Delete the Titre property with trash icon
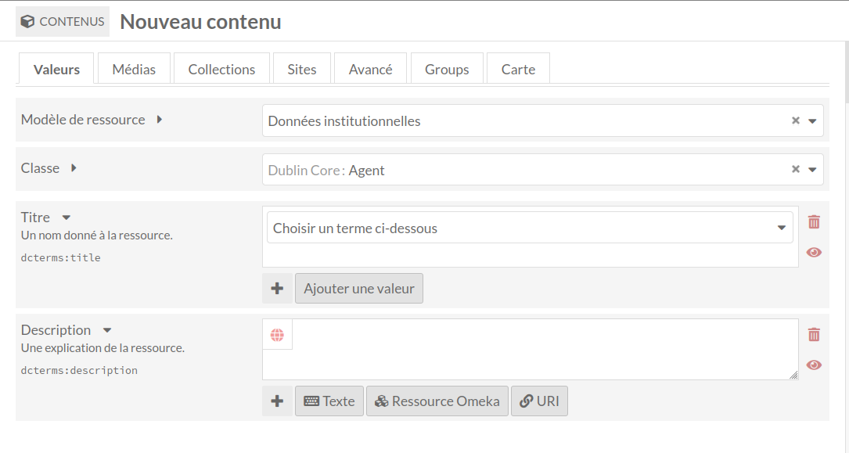 (814, 222)
